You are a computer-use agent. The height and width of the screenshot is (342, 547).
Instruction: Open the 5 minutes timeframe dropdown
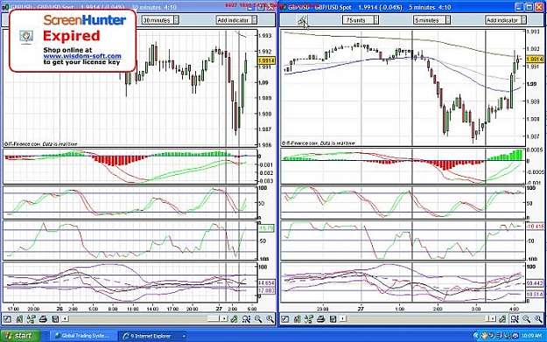[431, 20]
